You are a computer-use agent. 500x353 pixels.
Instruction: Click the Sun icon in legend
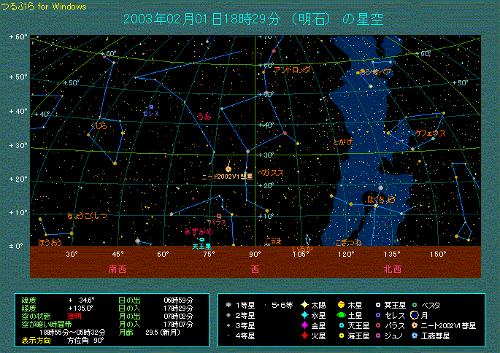[x=304, y=303]
